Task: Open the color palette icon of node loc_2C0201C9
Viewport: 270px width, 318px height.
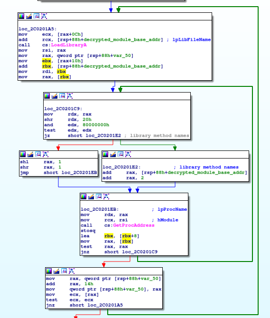Action: (47, 96)
